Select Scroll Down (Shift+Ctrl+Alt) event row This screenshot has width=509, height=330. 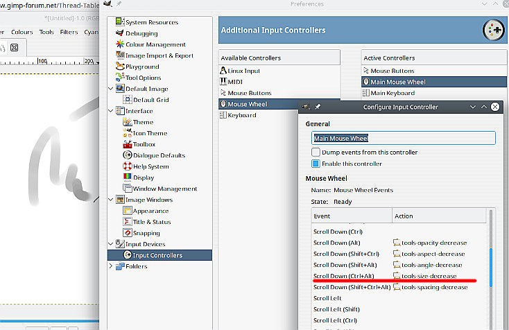400,287
